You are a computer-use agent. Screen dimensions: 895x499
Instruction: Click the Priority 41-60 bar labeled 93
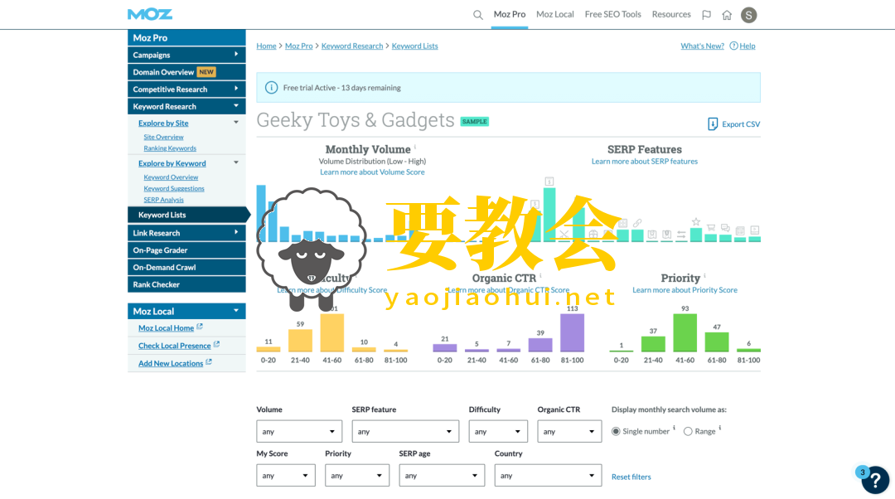tap(685, 332)
